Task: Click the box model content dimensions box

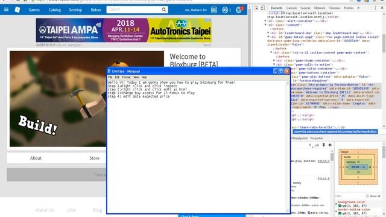Action: coord(358,167)
